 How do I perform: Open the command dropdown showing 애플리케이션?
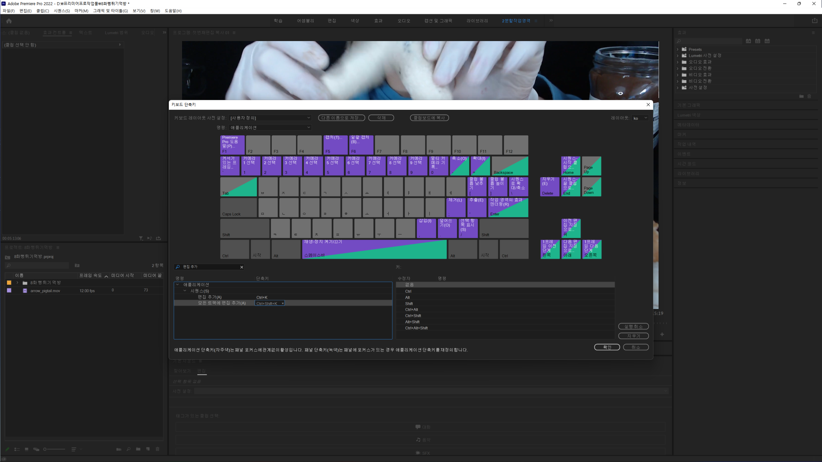(270, 128)
